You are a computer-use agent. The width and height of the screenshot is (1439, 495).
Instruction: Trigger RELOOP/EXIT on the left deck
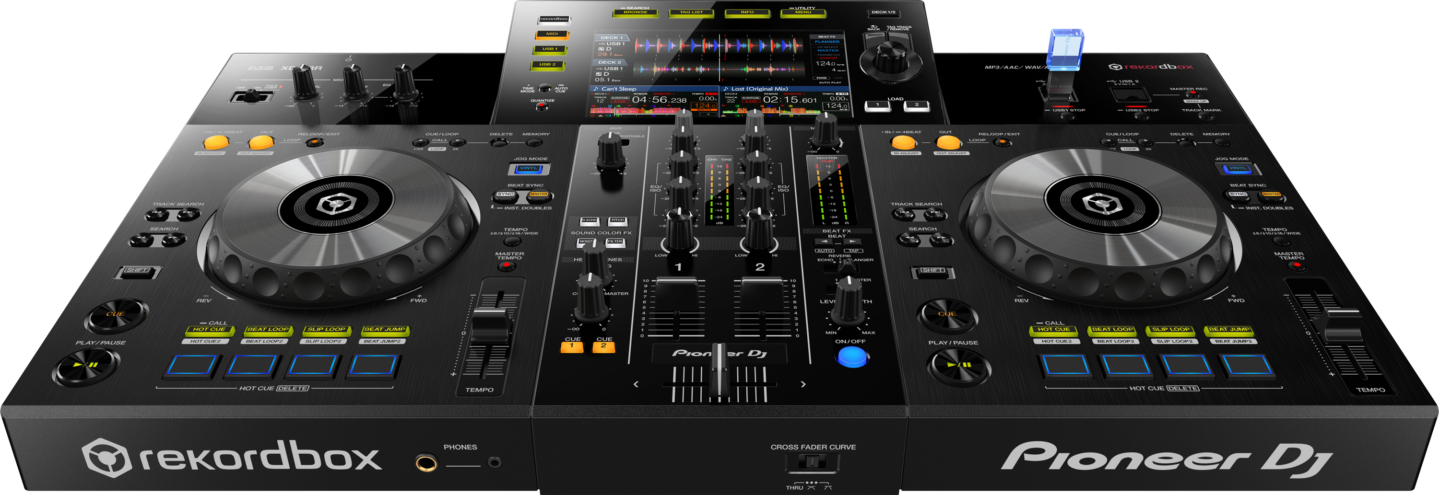click(315, 142)
